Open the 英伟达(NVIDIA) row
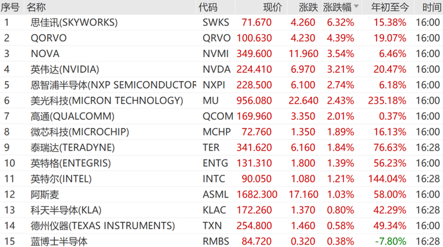The height and width of the screenshot is (247, 443). (221, 69)
